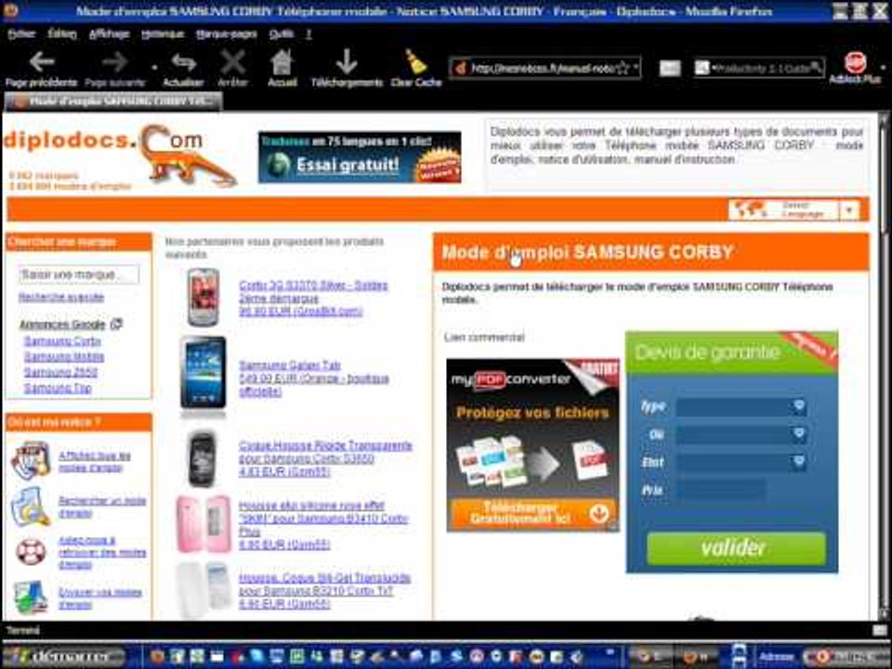Open the Type dropdown in Devis de garantie
This screenshot has width=892, height=669.
799,406
